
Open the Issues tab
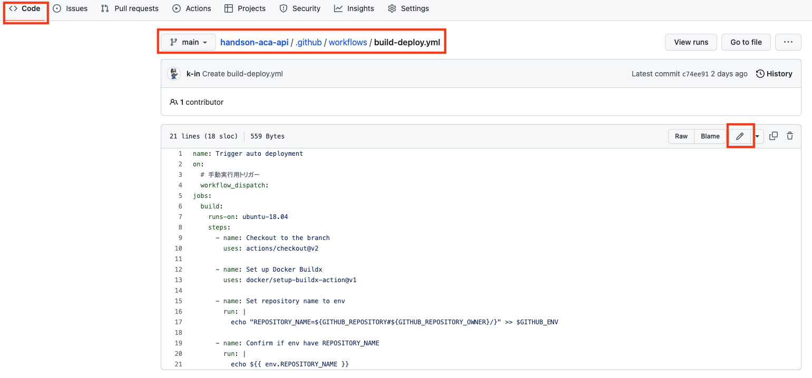point(70,8)
